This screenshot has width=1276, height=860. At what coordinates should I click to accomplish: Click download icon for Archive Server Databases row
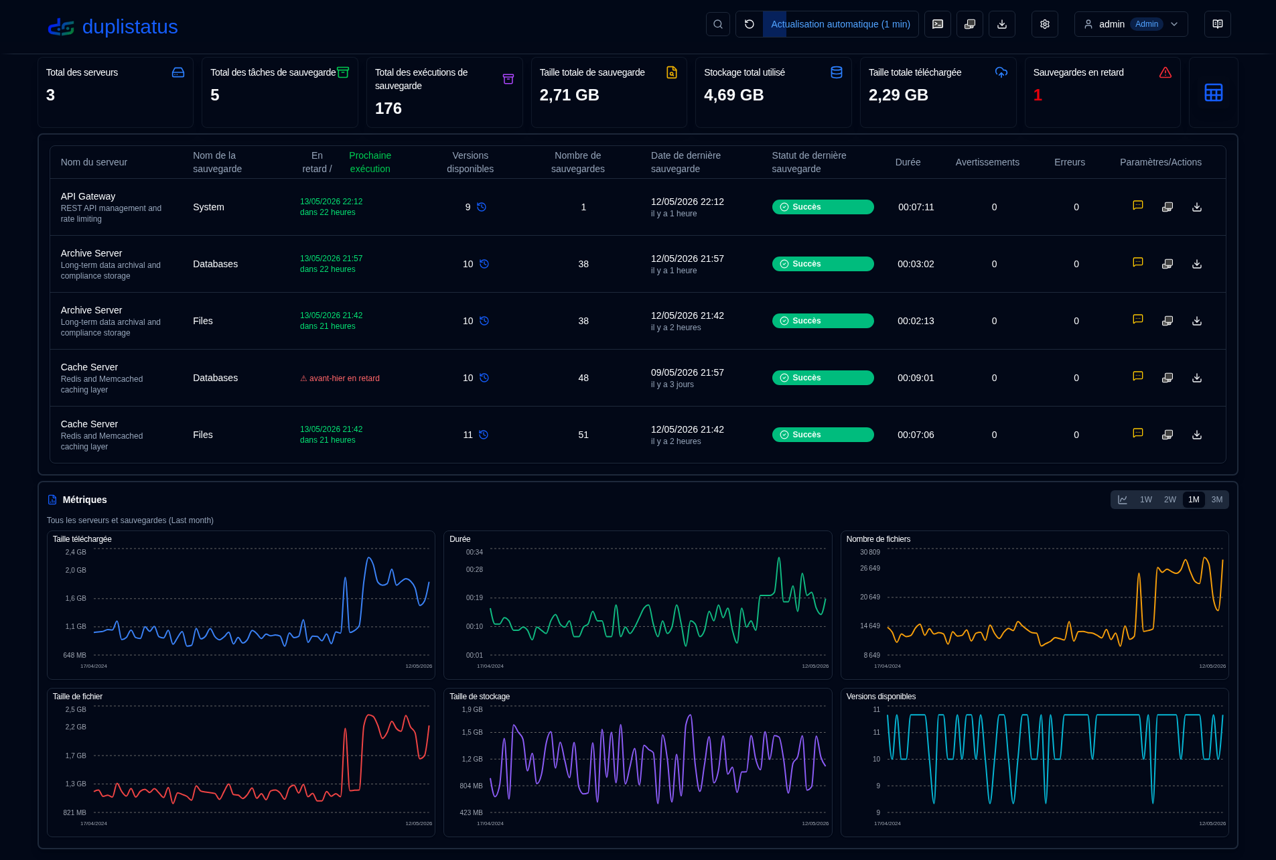pyautogui.click(x=1197, y=264)
